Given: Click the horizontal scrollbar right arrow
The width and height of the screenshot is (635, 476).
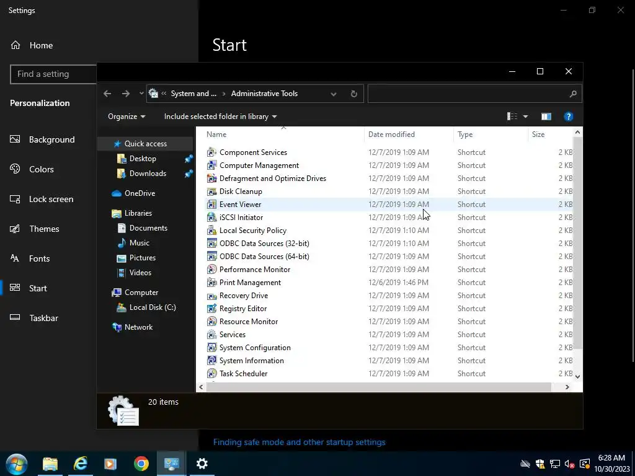Looking at the screenshot, I should (567, 387).
